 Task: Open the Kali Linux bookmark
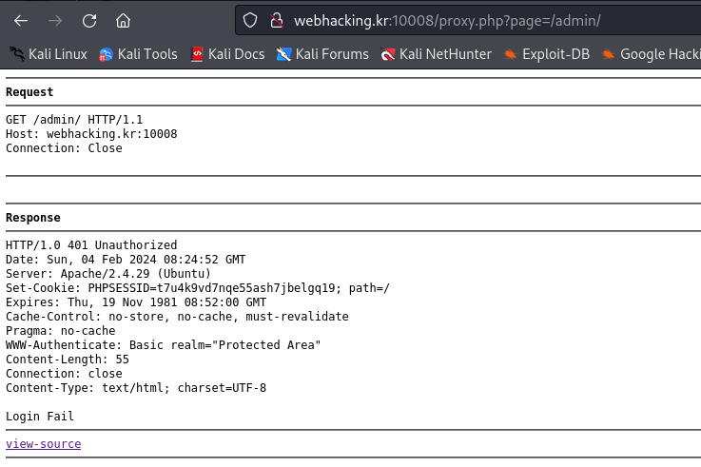(49, 54)
